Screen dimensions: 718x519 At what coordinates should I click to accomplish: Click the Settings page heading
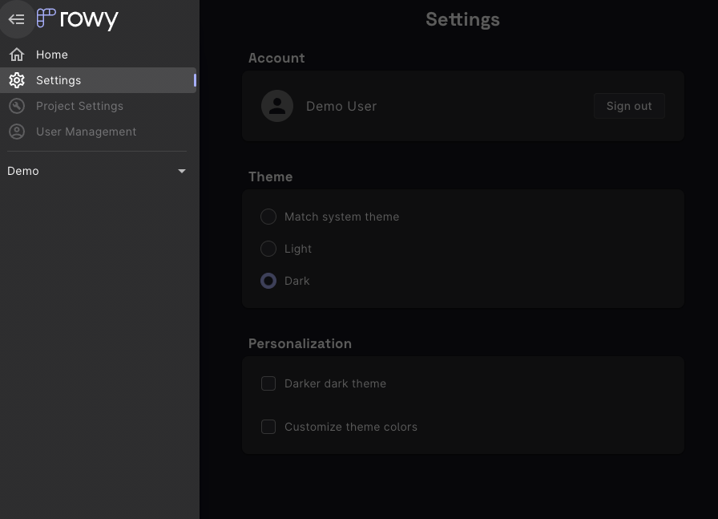pyautogui.click(x=462, y=19)
